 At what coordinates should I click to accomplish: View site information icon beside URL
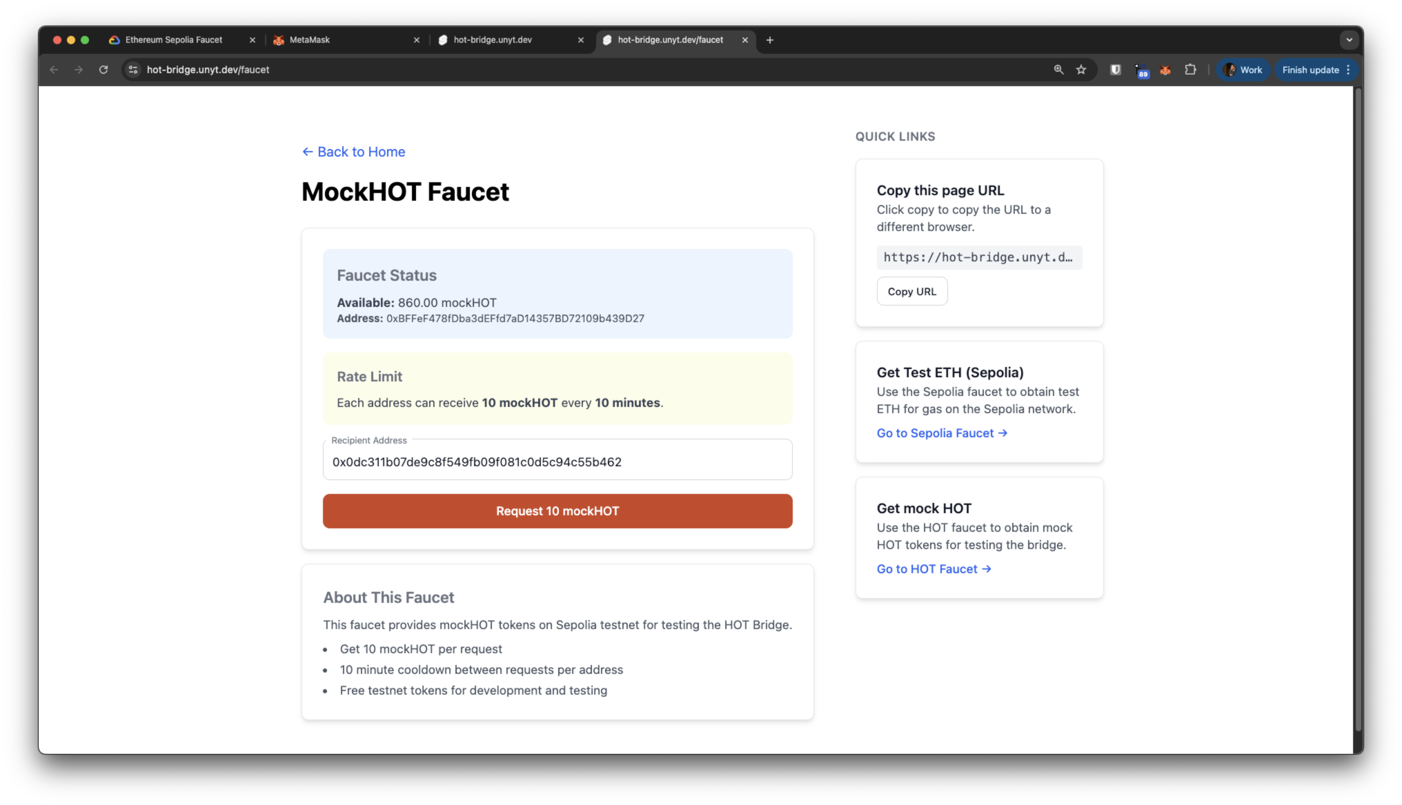pyautogui.click(x=133, y=70)
